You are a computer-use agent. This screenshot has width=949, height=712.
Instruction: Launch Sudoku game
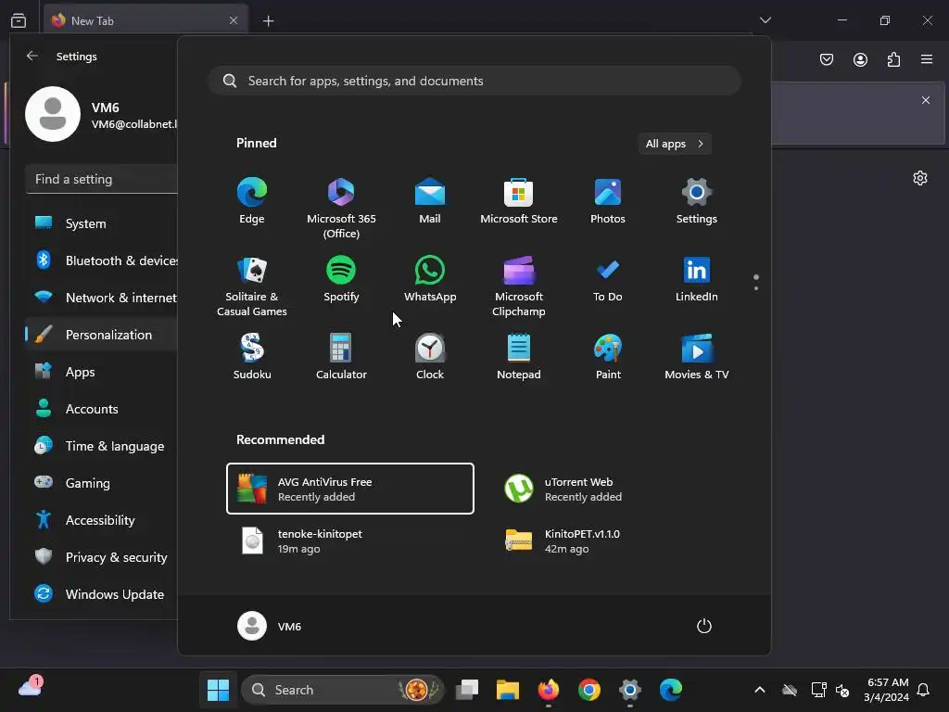pos(252,357)
